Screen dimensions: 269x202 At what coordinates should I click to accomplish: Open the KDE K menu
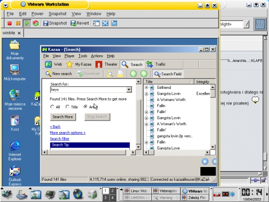pos(7,194)
